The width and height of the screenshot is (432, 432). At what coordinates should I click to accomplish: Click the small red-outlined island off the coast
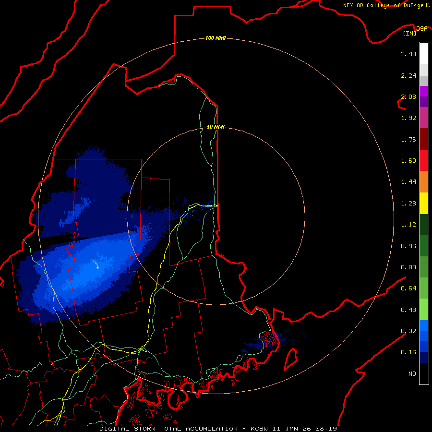291,359
